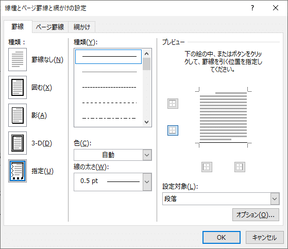This screenshot has height=249, width=288.
Task: Open the ページ罫線 tab
Action: (x=50, y=27)
